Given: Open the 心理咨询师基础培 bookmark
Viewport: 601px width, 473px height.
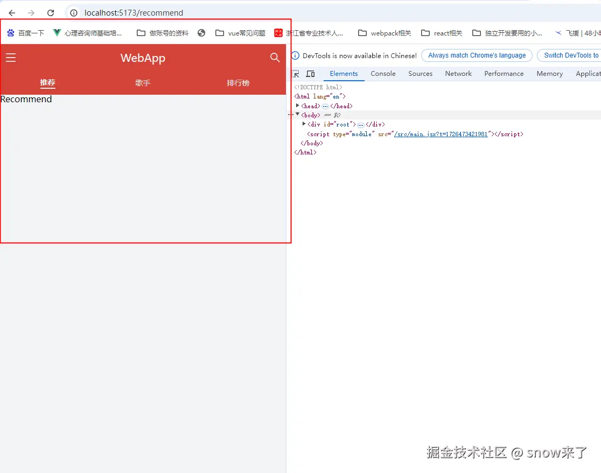Looking at the screenshot, I should [87, 33].
